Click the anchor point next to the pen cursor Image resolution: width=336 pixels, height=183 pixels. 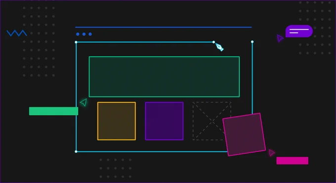tap(213, 42)
